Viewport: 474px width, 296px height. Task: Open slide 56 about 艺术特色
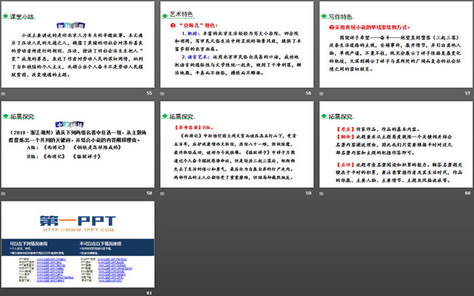point(236,46)
